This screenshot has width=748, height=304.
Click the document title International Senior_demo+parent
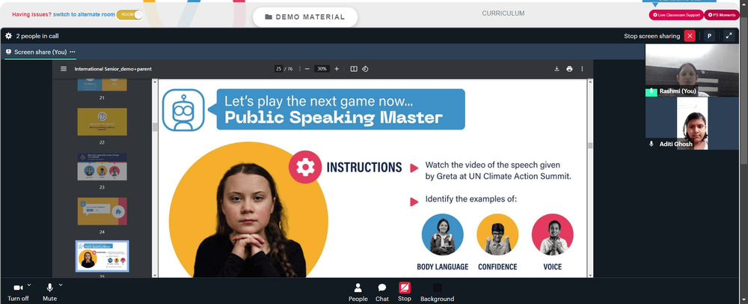pyautogui.click(x=113, y=69)
